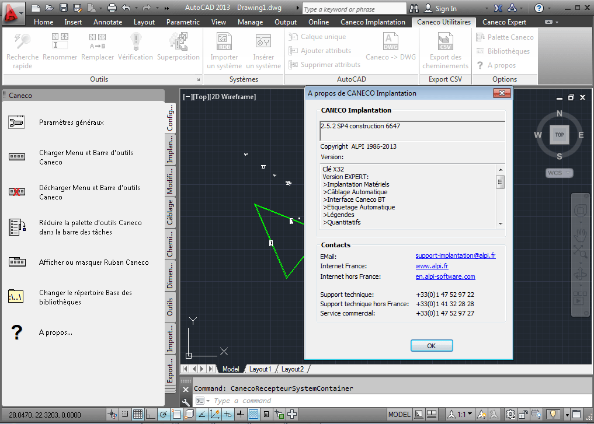Open Paramètres généraux in Caneco palette

(x=71, y=122)
